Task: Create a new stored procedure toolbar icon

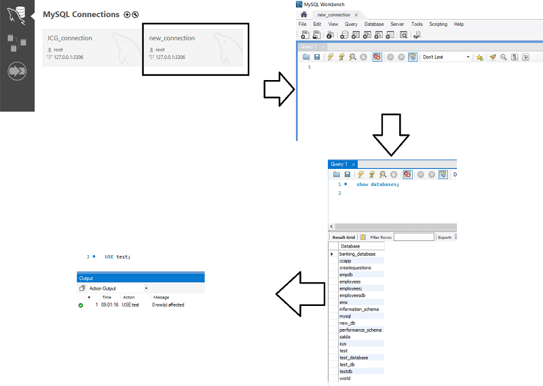Action: (x=379, y=35)
